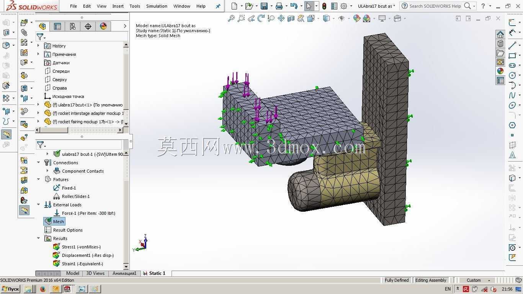Image resolution: width=523 pixels, height=294 pixels.
Task: Select the Static 1 study tab
Action: (155, 273)
